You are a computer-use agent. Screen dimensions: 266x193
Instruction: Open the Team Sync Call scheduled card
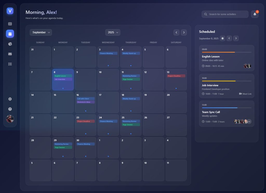tap(227, 114)
